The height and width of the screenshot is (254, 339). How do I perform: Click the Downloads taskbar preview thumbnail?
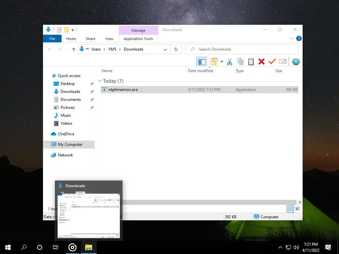[x=89, y=211]
